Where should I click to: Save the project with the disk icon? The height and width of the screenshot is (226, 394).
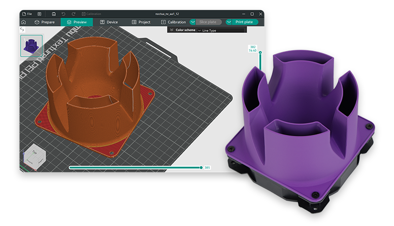[x=54, y=14]
